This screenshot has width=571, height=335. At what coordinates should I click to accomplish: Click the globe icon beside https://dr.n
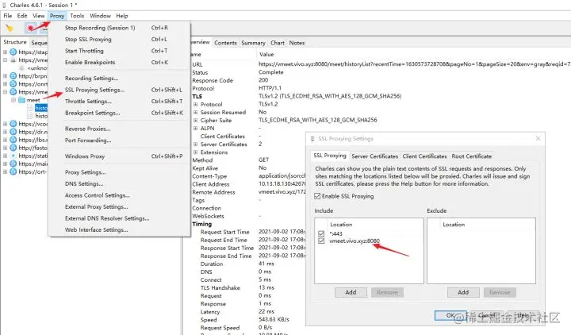coord(13,132)
